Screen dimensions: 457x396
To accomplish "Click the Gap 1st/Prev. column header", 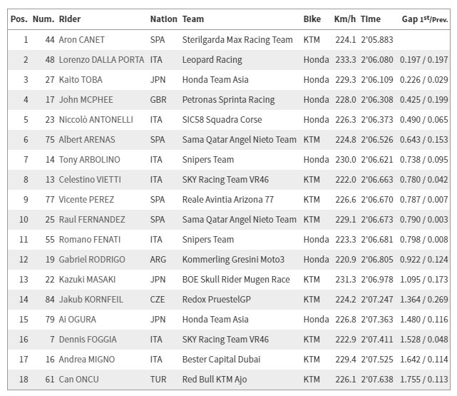I will [x=425, y=19].
